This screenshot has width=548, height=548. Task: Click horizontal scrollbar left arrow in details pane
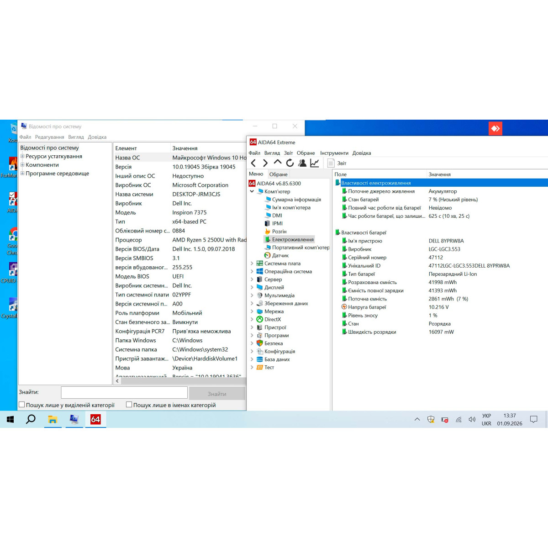click(x=117, y=381)
